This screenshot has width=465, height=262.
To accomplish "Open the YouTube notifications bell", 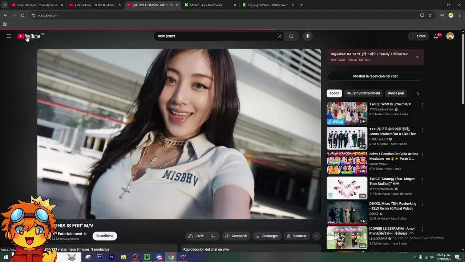I will pos(437,36).
